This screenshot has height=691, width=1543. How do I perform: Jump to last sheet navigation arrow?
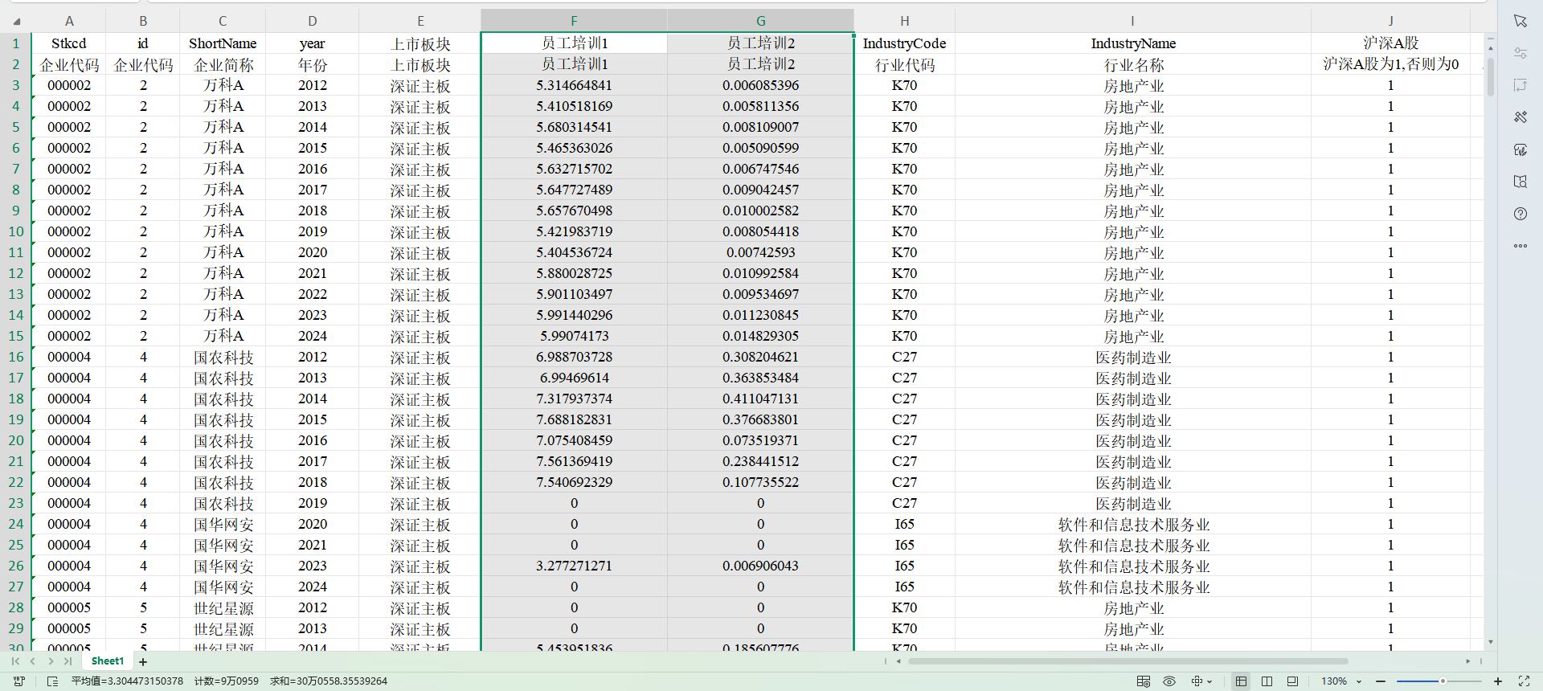click(x=68, y=661)
